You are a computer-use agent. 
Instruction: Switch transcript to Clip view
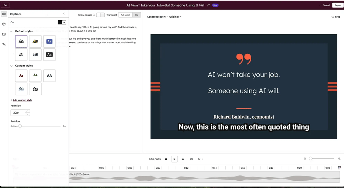[x=136, y=15]
